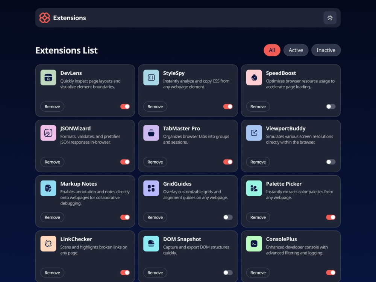This screenshot has height=282, width=376.
Task: Disable the StyleSpy extension toggle
Action: [x=228, y=106]
